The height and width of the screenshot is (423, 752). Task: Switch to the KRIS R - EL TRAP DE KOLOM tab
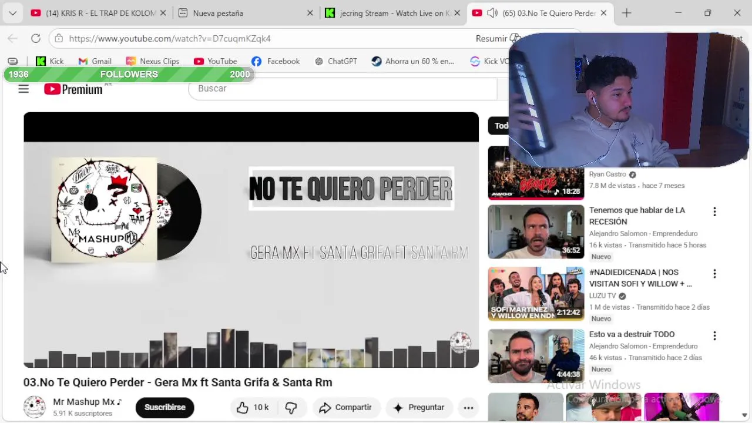[x=93, y=13]
